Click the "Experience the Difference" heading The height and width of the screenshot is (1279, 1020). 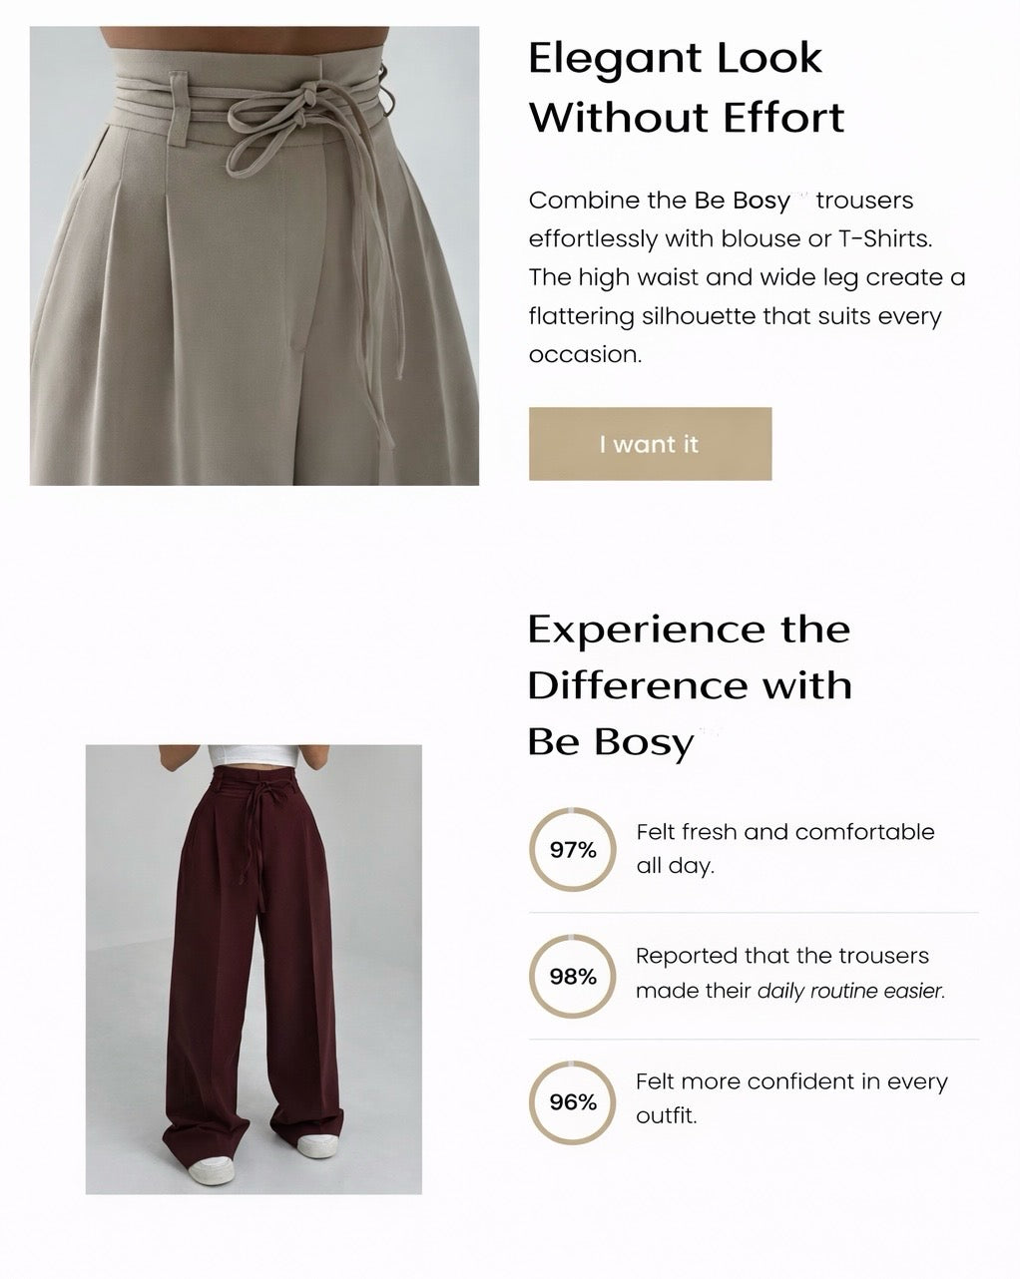coord(689,657)
